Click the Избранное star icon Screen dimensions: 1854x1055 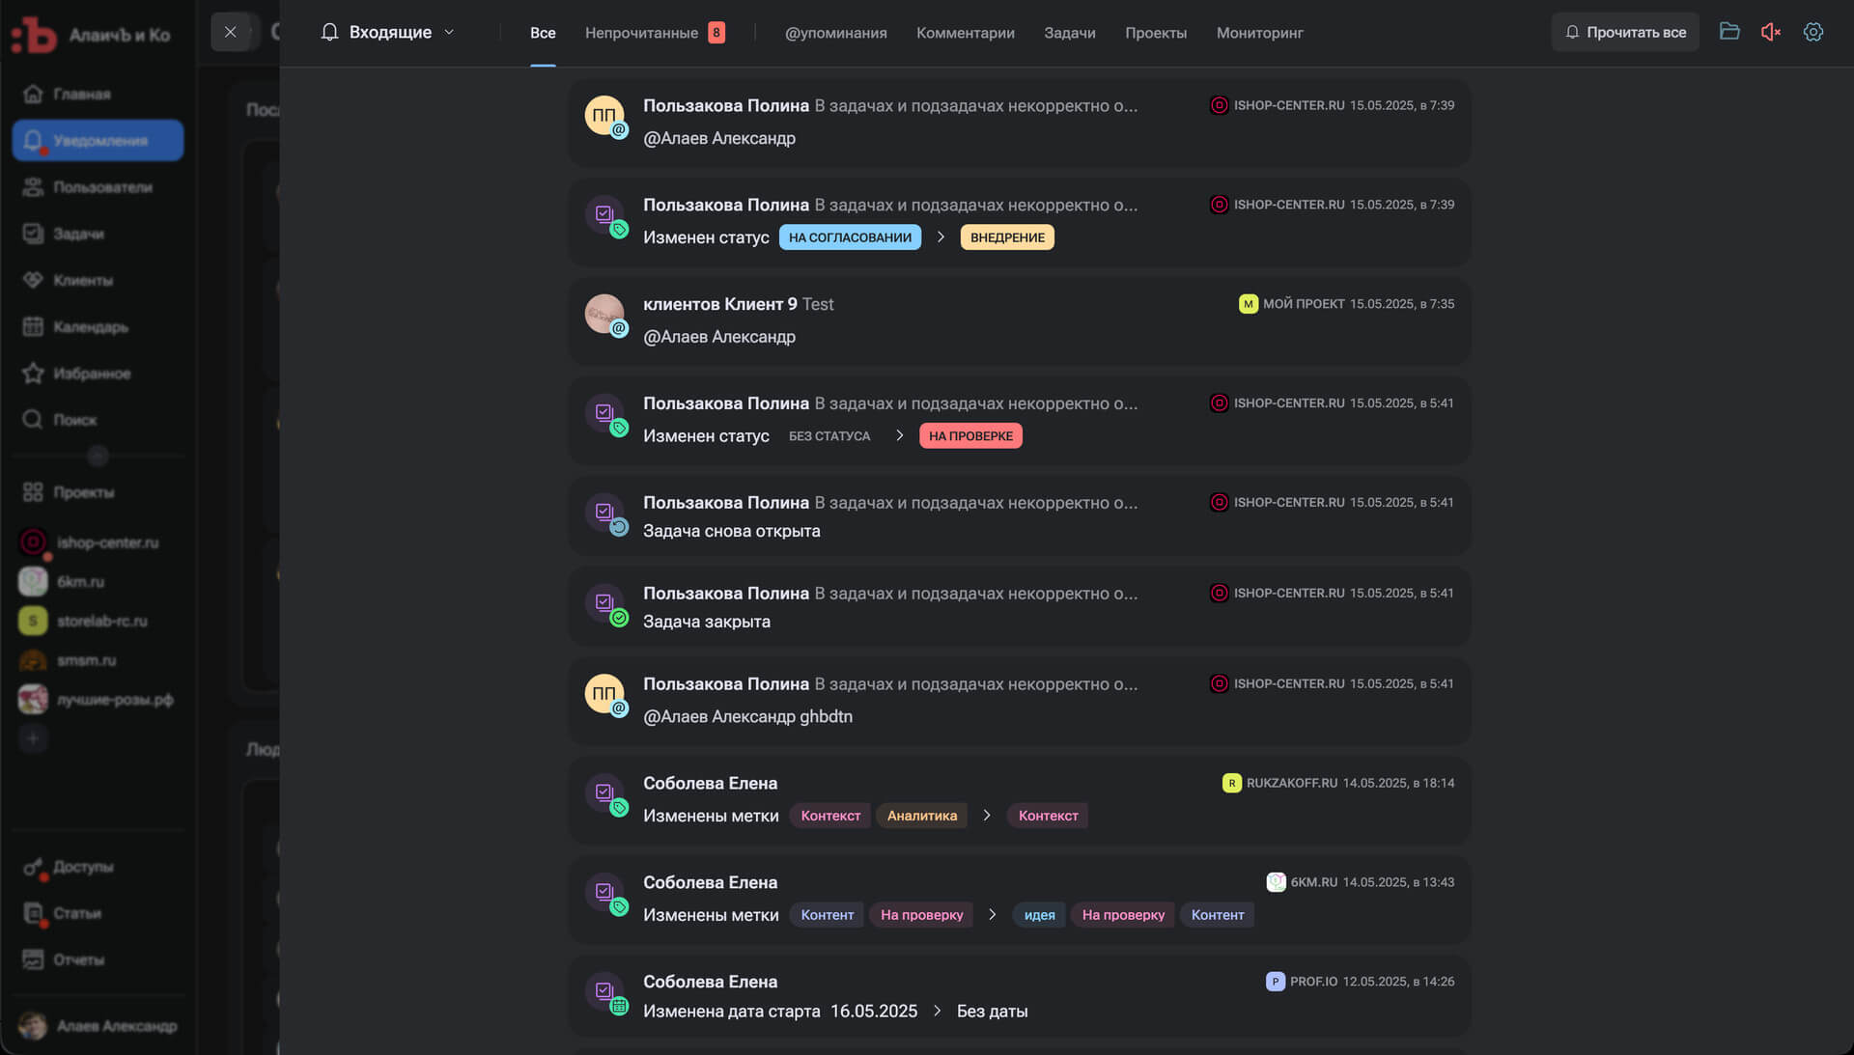click(x=33, y=374)
